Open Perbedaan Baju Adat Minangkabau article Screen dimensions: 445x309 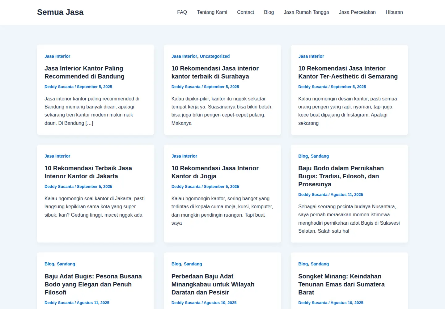[213, 284]
